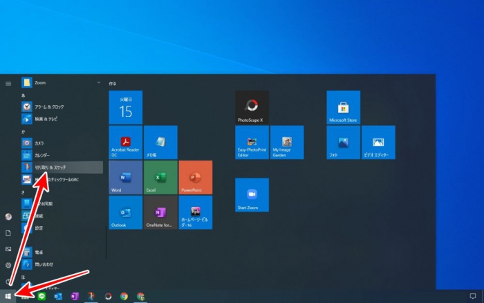Open 映画 & テレビ from app list
The image size is (484, 303).
[x=62, y=119]
